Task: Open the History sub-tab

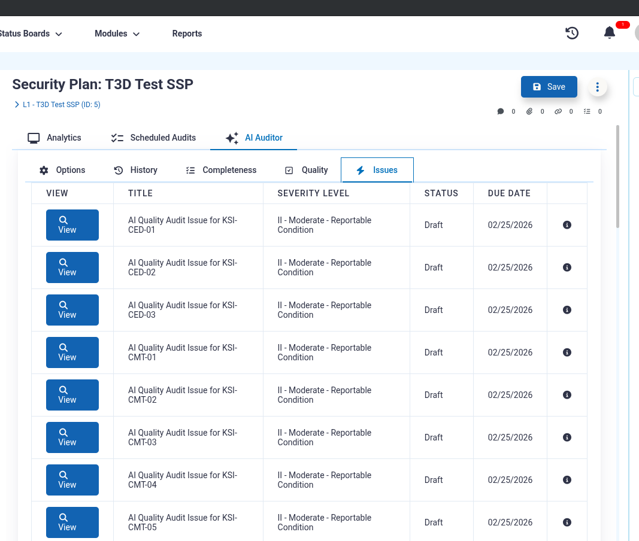Action: (136, 171)
